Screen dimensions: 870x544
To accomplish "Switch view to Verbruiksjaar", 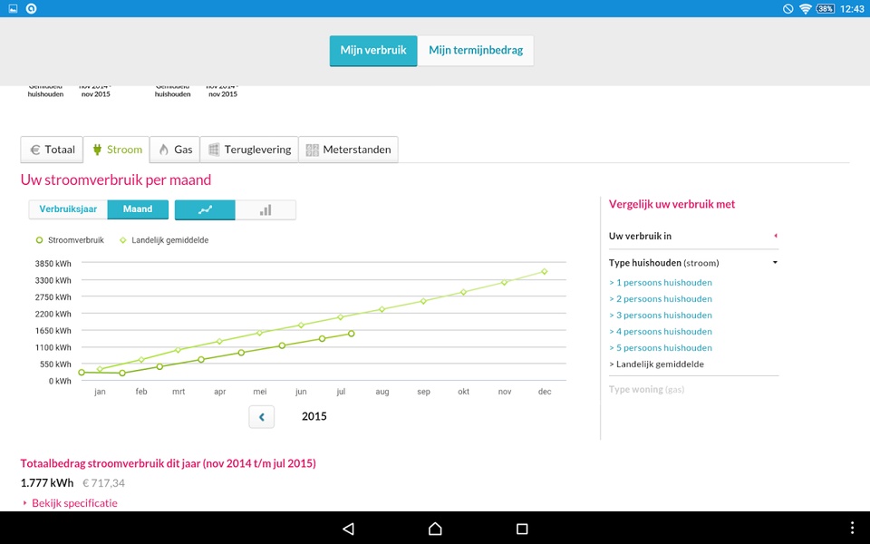I will (68, 209).
